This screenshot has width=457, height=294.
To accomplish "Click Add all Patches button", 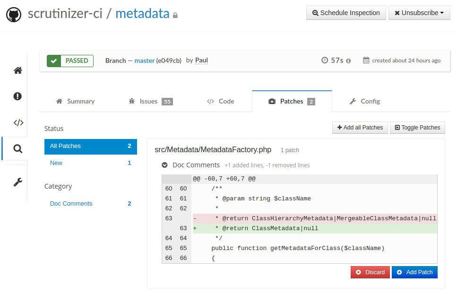I will point(360,128).
